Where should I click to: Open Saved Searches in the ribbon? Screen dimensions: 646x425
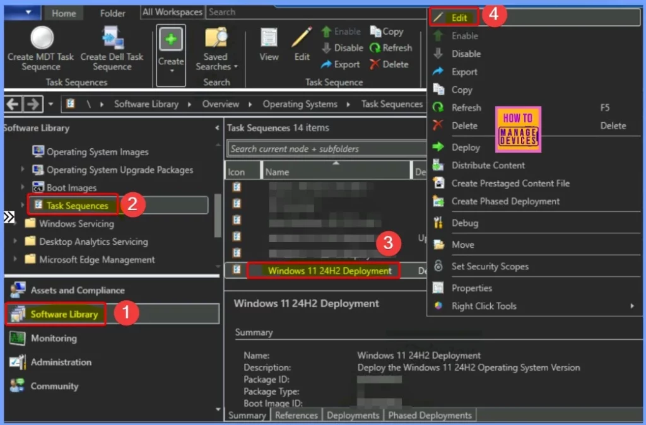coord(216,49)
